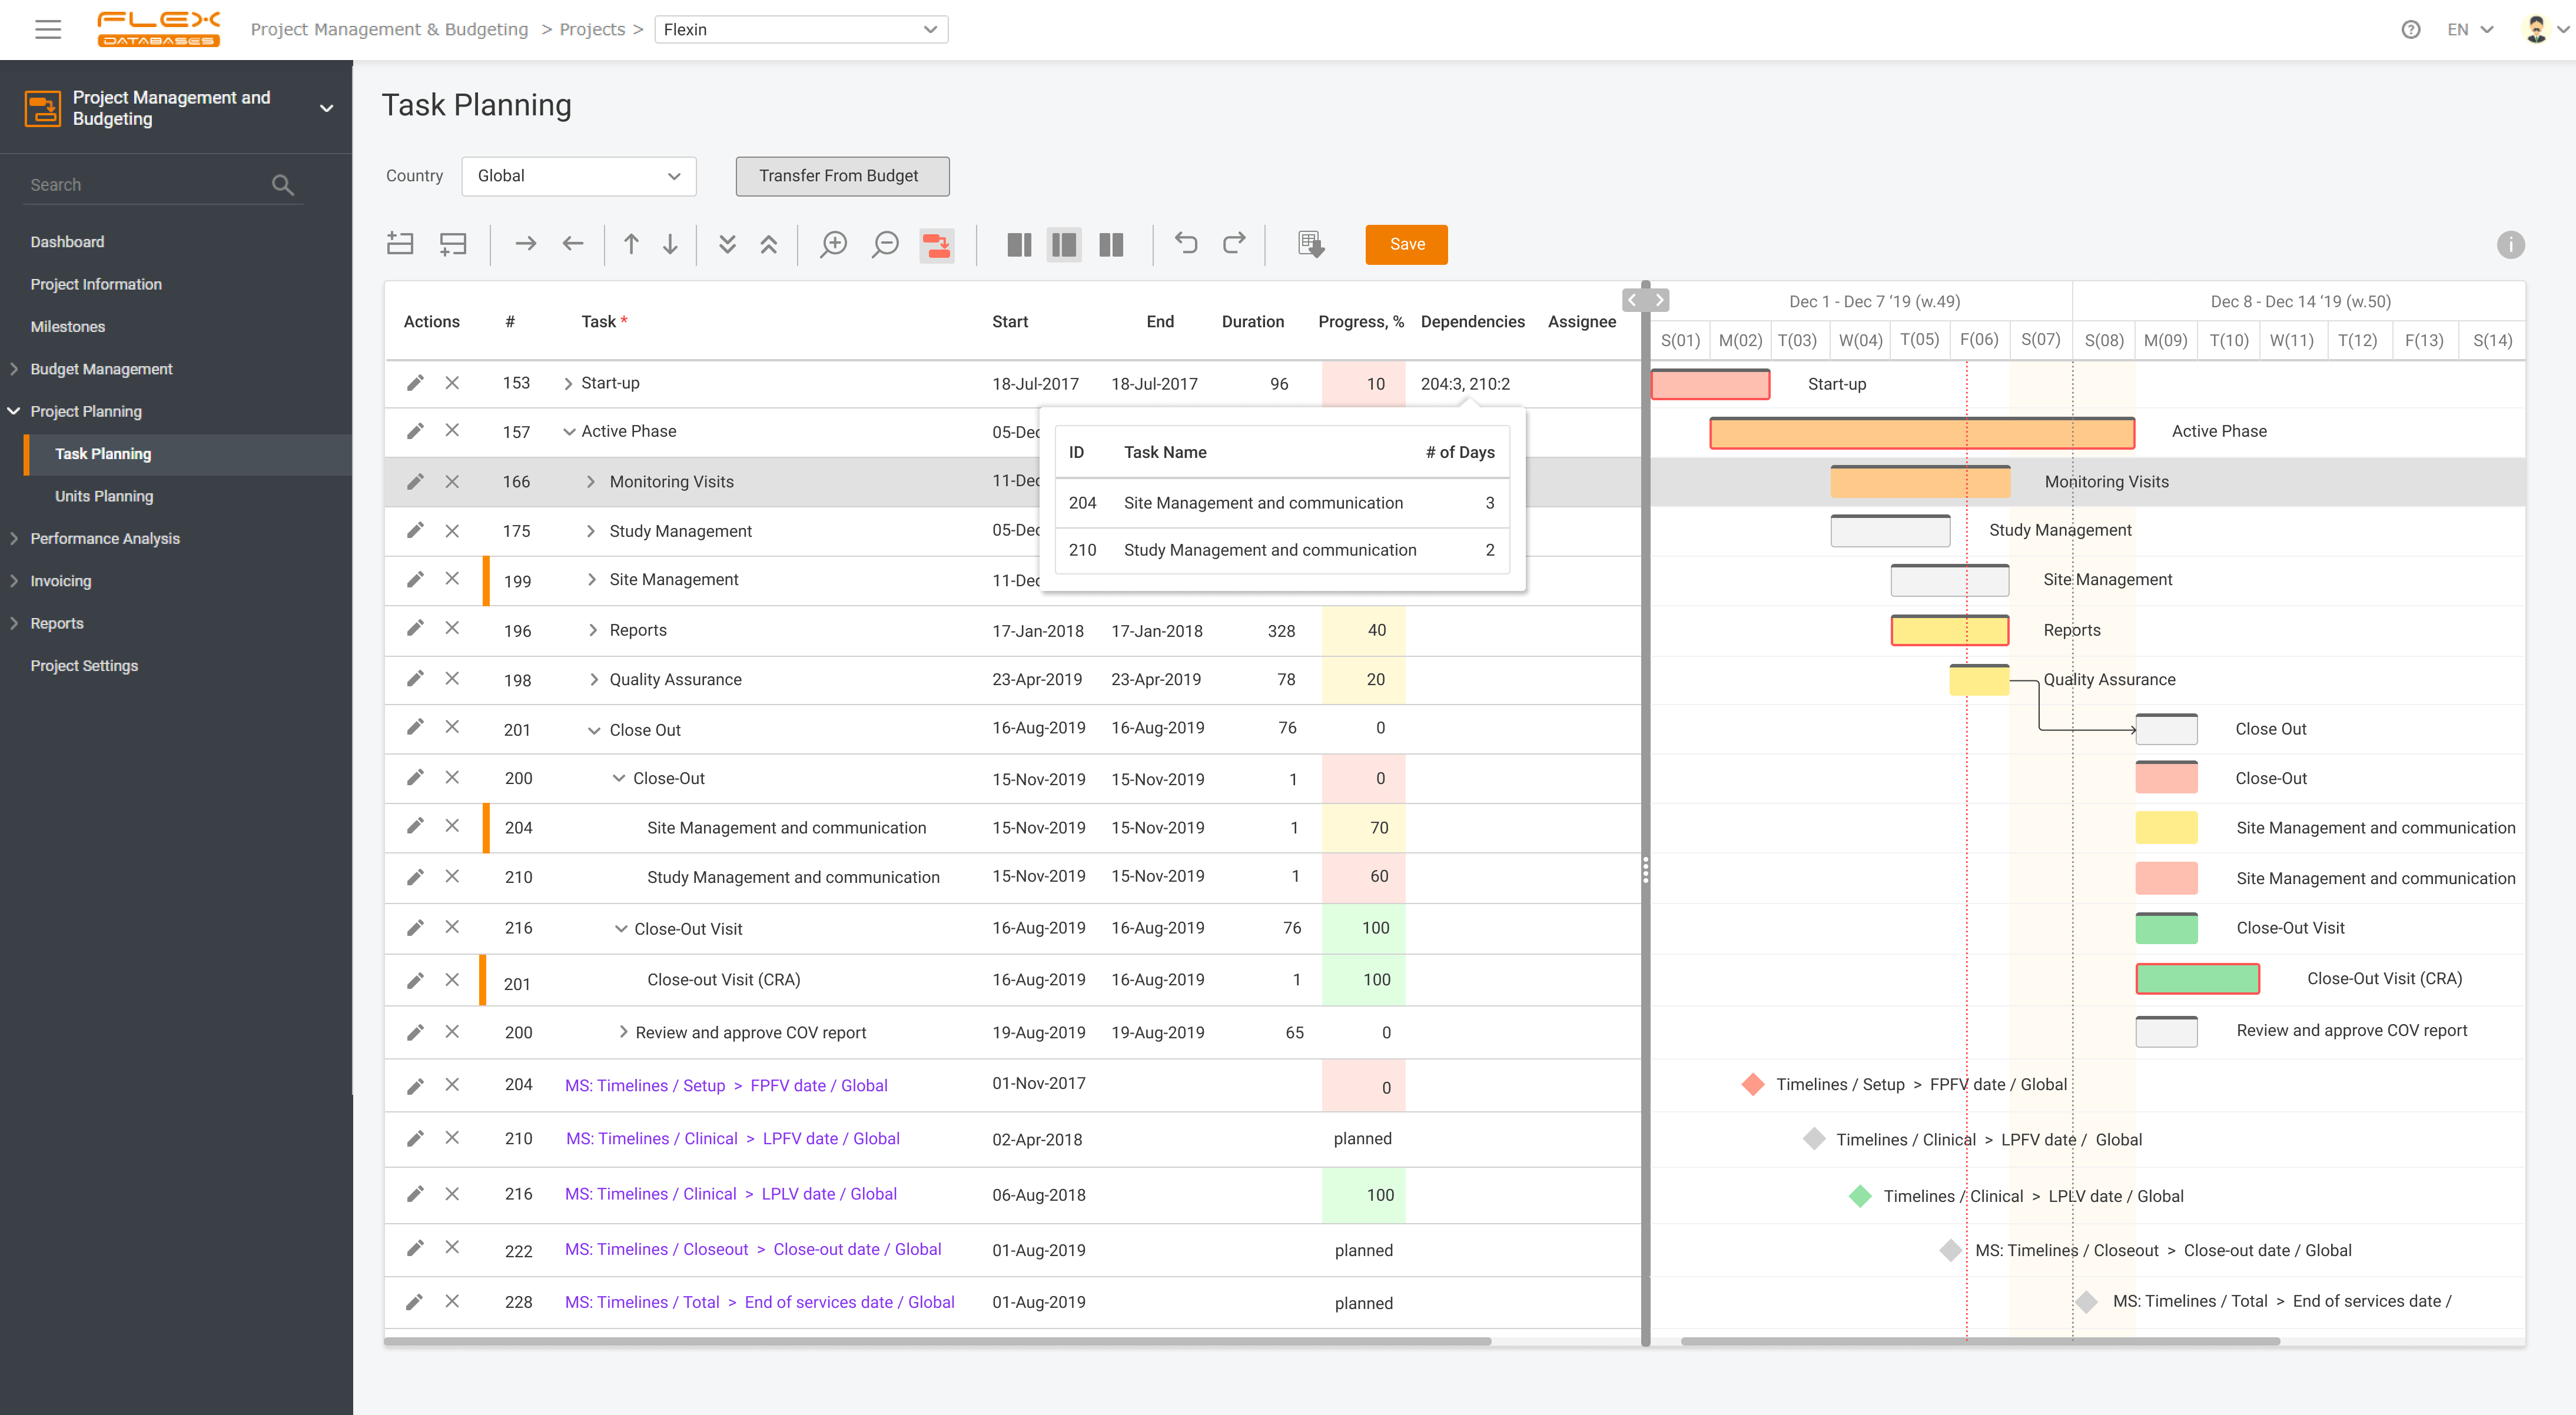This screenshot has width=2576, height=1415.
Task: Go to Milestones in the sidebar
Action: 67,327
